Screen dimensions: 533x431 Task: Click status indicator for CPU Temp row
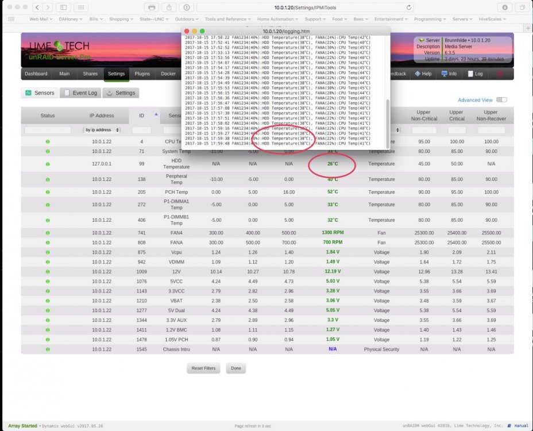coord(48,141)
